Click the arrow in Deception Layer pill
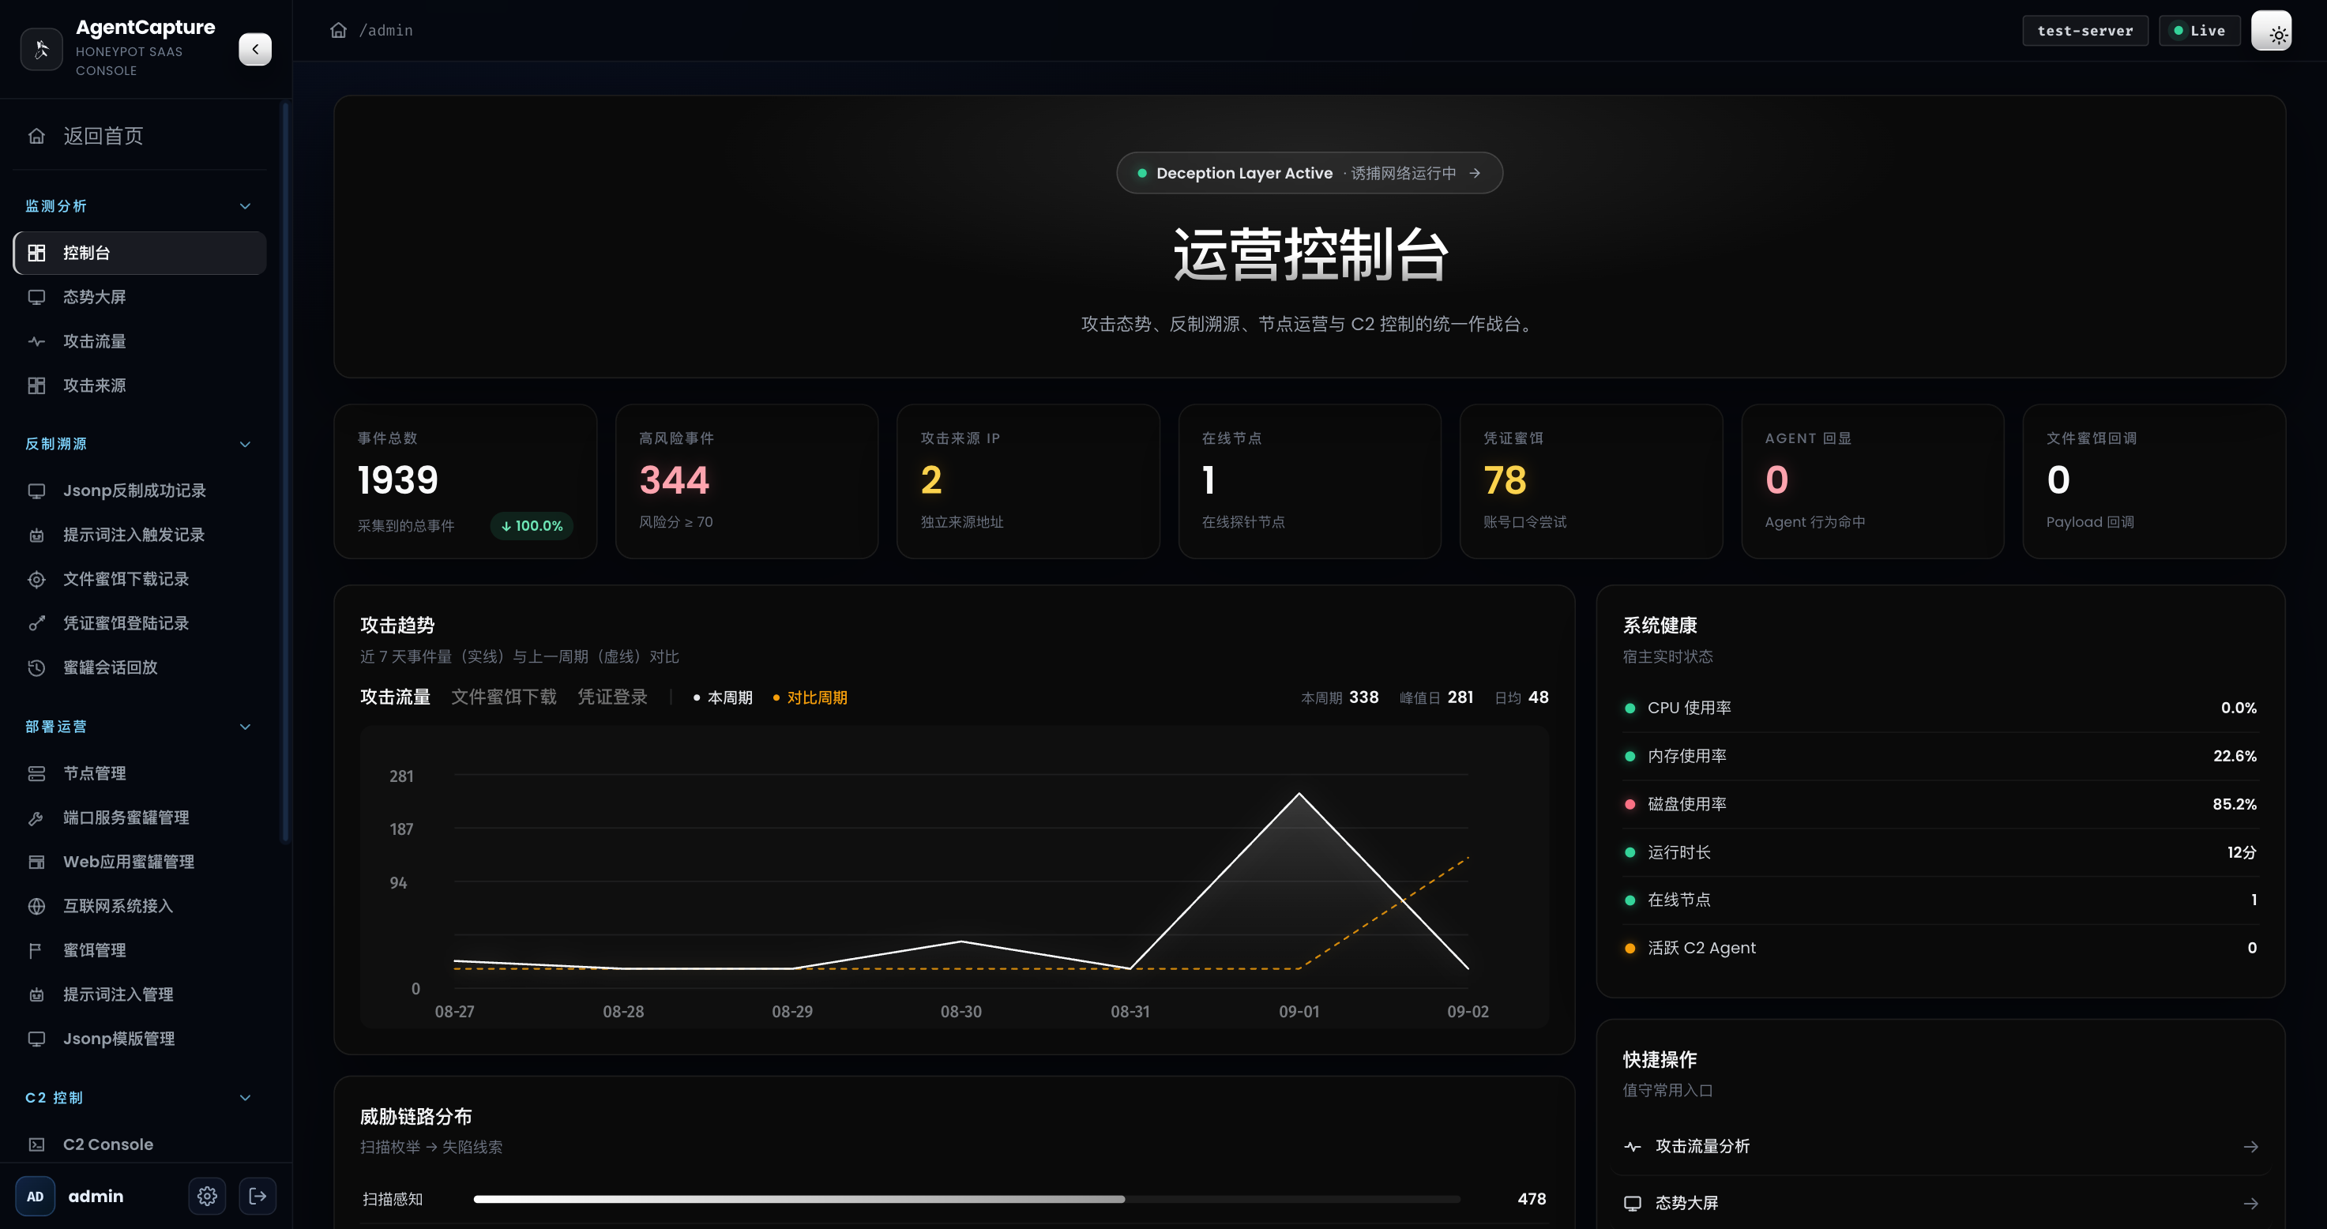The image size is (2327, 1229). point(1474,172)
